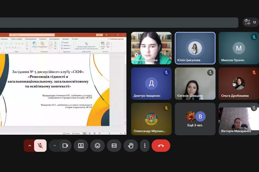This screenshot has height=172, width=259.
Task: Click the WPS Sign icon
Action: pyautogui.click(x=108, y=45)
